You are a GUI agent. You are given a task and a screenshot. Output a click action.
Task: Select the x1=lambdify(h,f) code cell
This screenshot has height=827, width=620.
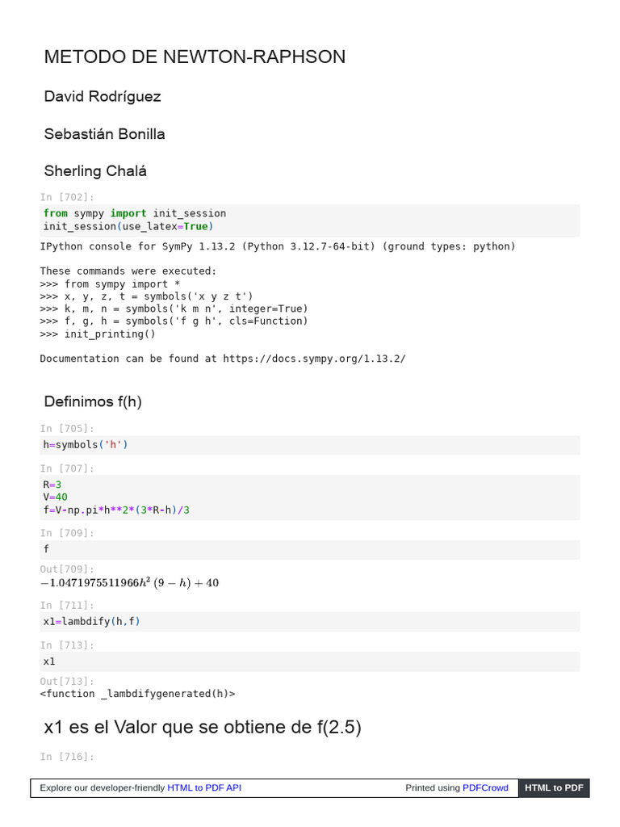[x=310, y=622]
